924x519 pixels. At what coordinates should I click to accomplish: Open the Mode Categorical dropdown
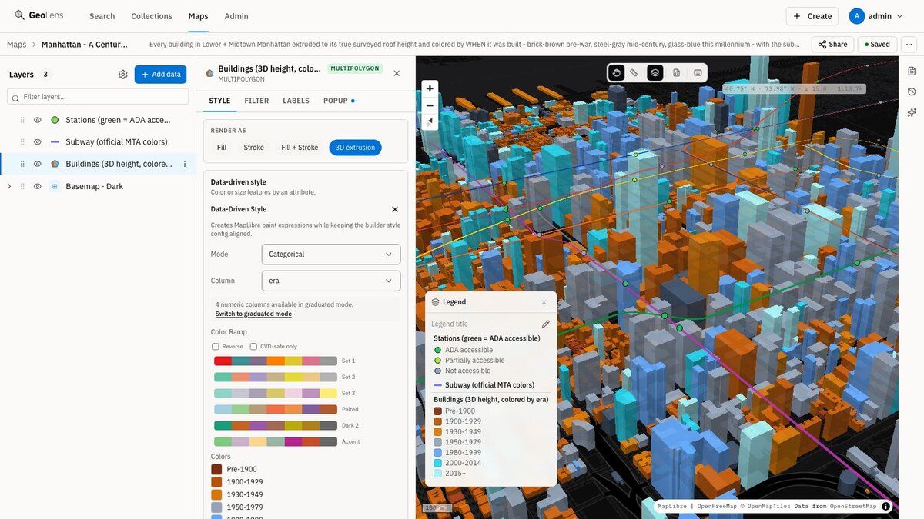(x=331, y=255)
